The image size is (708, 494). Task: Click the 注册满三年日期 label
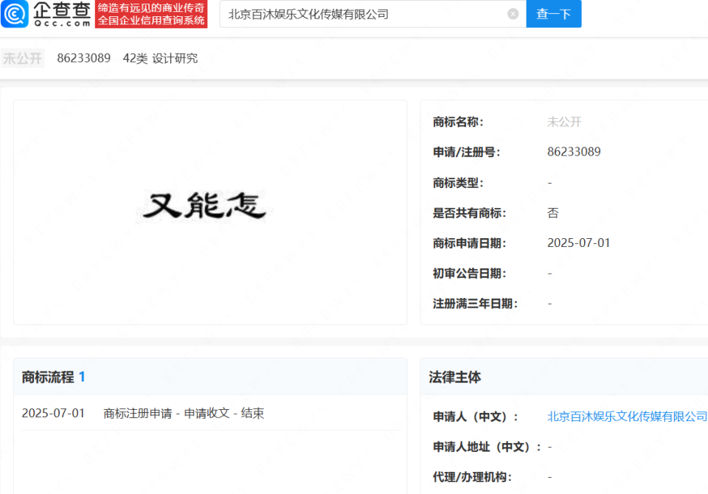coord(475,304)
